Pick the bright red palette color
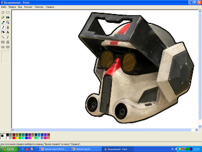Screen dimensions: 202x152 14,138
